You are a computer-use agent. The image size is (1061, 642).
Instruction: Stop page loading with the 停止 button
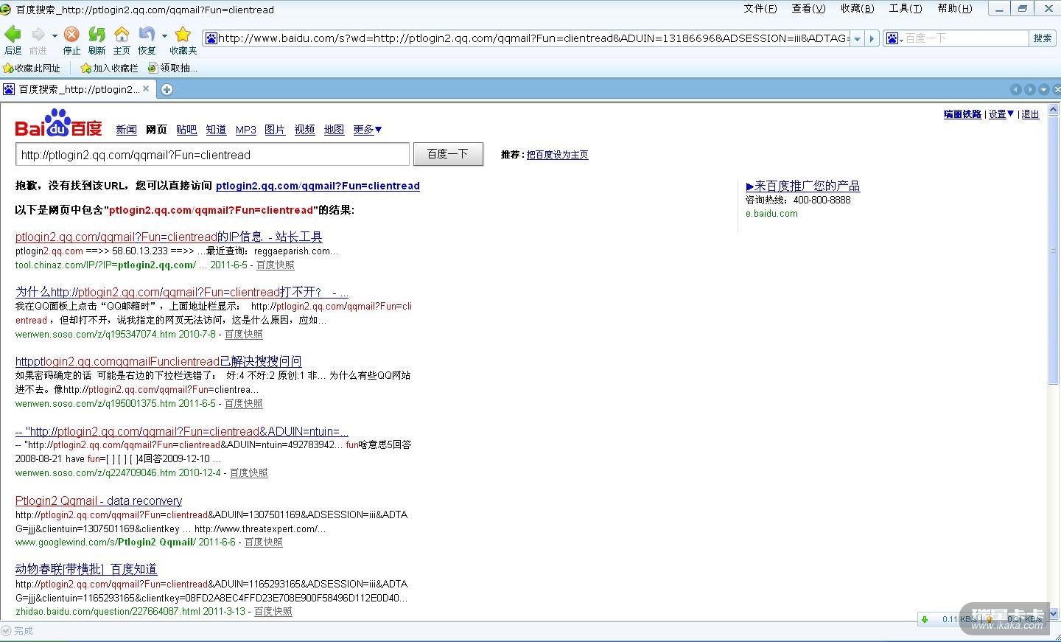pos(71,34)
